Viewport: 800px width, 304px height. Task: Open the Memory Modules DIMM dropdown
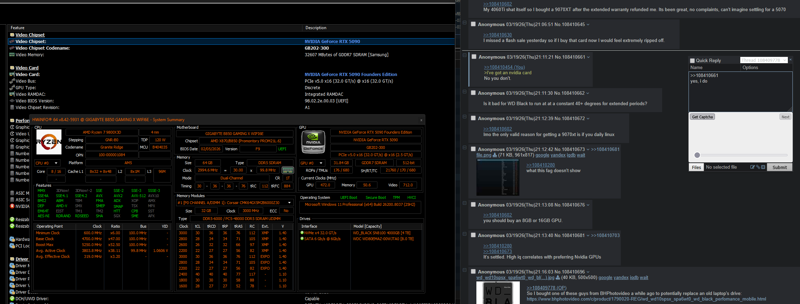click(235, 203)
